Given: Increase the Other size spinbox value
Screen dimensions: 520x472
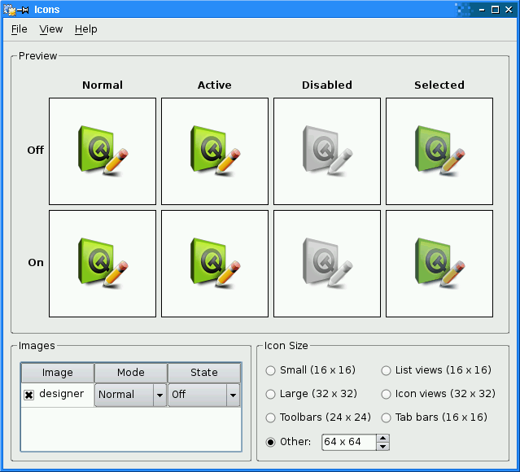Looking at the screenshot, I should coord(382,438).
